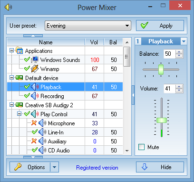This screenshot has height=182, width=194.
Task: Collapse the Play Control tree node
Action: click(19, 114)
